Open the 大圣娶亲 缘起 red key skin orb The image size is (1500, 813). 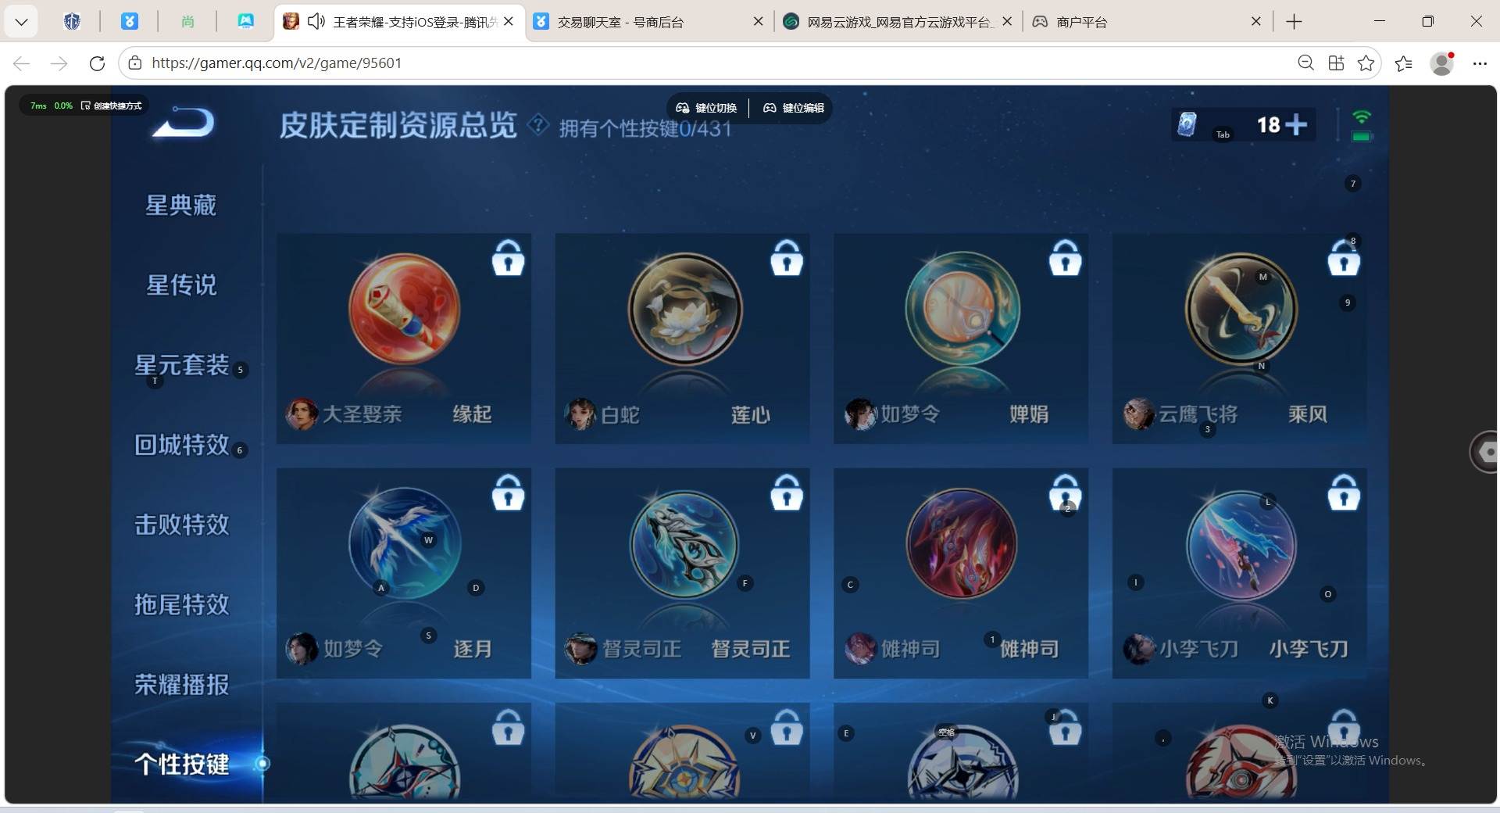point(404,310)
